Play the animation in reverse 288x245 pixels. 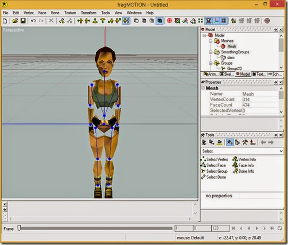click(249, 228)
